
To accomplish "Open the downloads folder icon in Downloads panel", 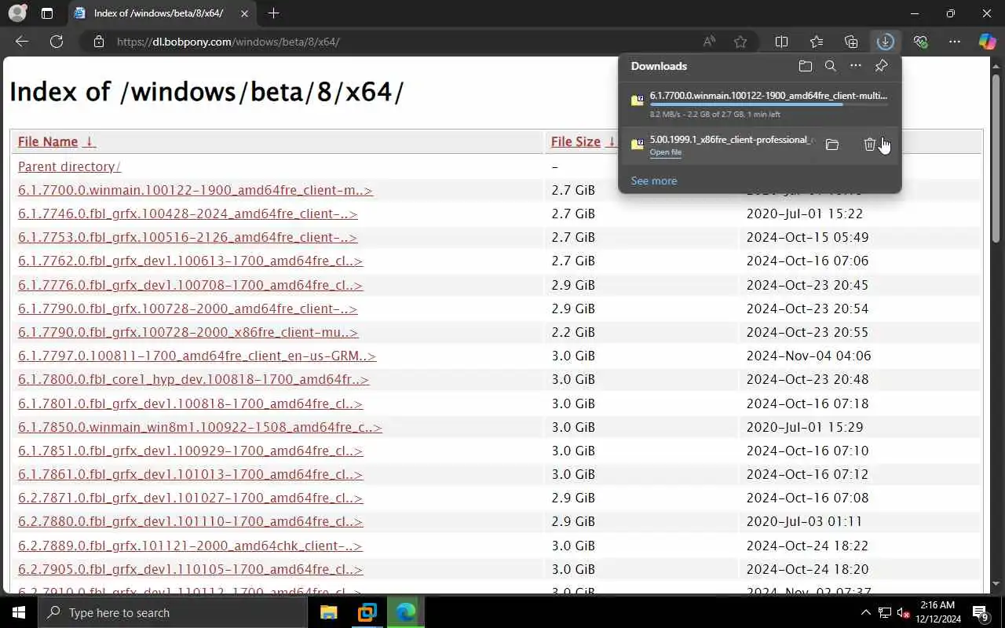I will pyautogui.click(x=805, y=67).
